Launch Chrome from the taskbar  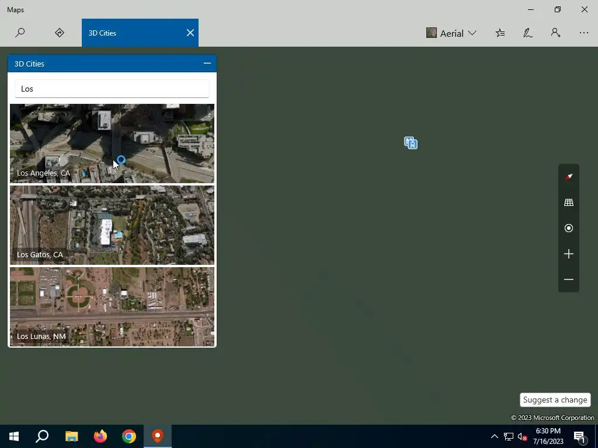pos(129,436)
